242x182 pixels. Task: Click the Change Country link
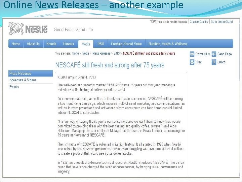tap(199, 22)
